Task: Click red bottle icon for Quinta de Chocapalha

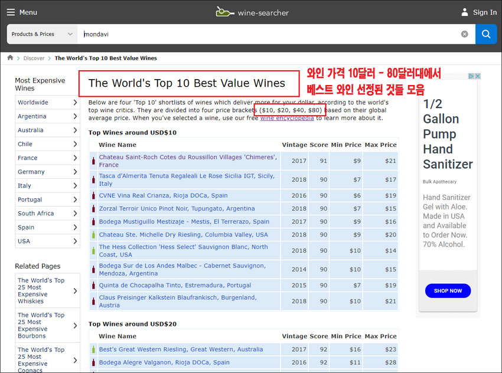Action: 93,285
